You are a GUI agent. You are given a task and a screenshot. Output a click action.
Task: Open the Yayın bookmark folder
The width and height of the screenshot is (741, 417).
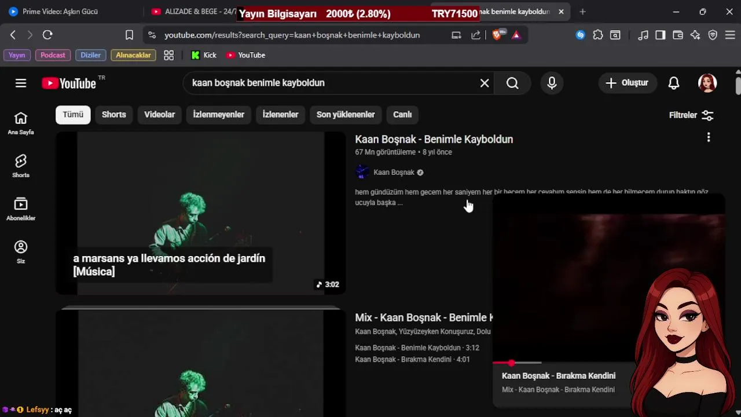(x=17, y=55)
